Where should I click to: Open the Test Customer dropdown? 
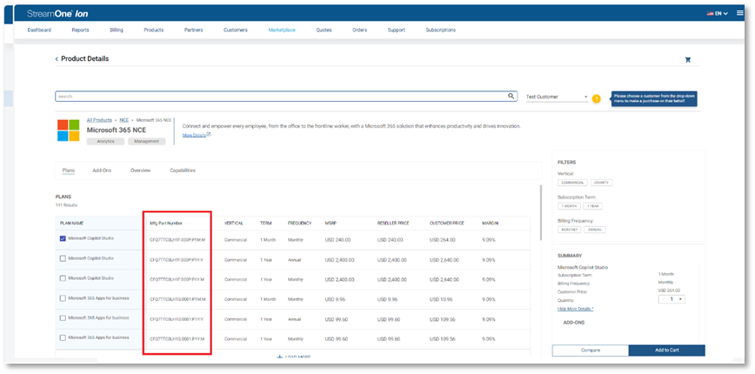click(557, 97)
